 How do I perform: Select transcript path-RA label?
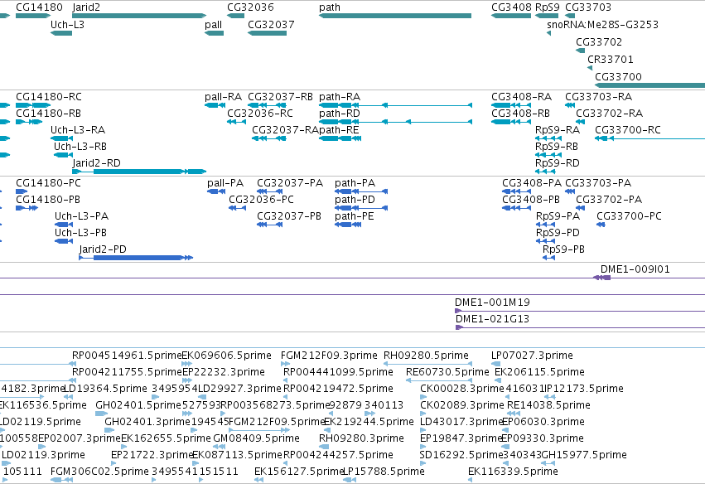coord(340,97)
